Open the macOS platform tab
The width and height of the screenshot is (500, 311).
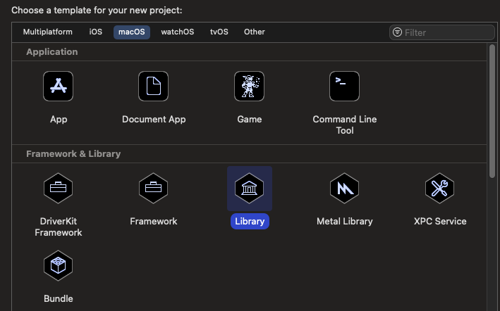[132, 32]
